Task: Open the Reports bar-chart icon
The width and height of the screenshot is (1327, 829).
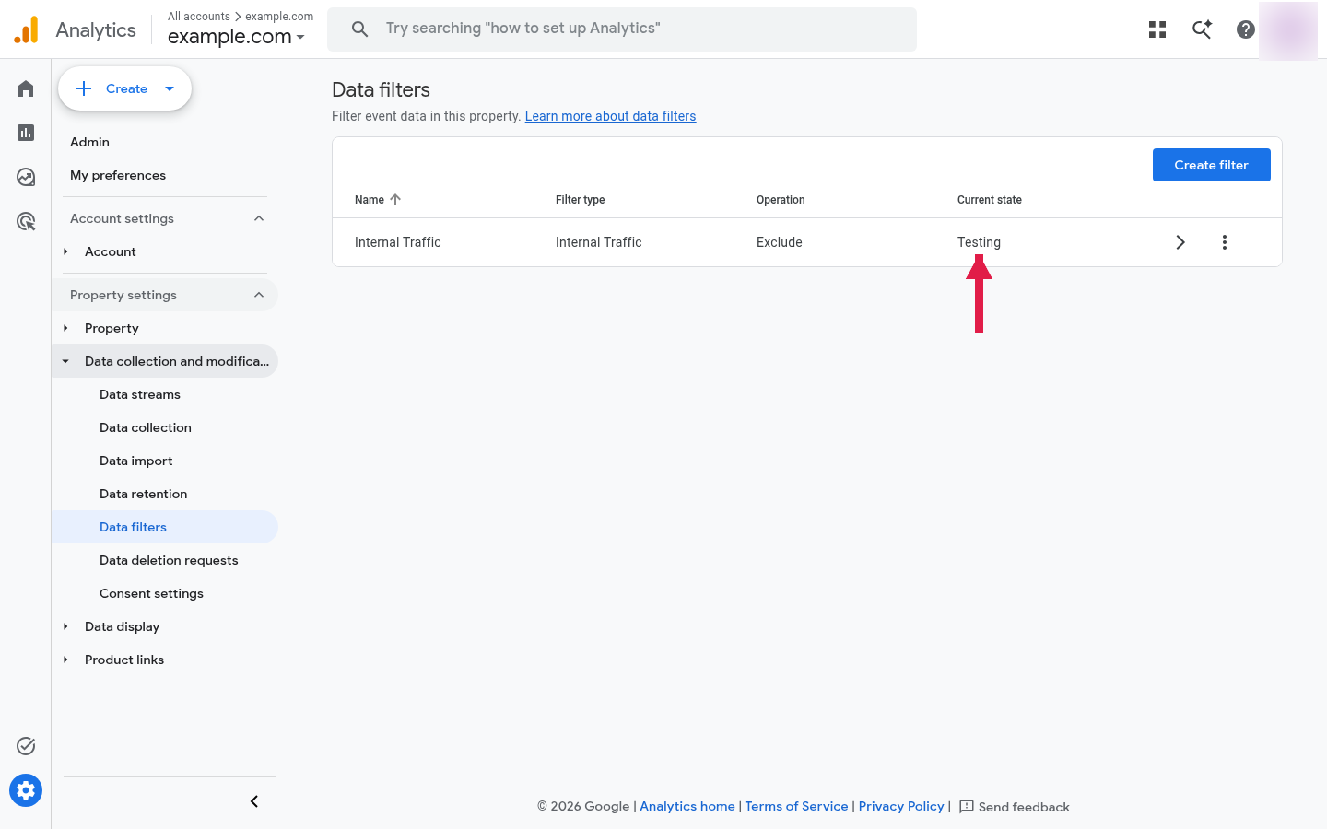Action: [x=26, y=133]
